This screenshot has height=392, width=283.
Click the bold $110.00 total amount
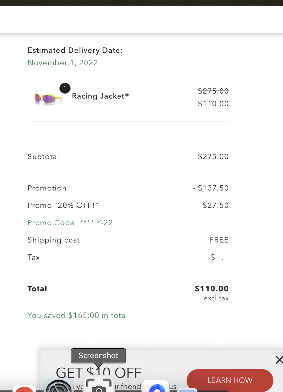click(212, 289)
